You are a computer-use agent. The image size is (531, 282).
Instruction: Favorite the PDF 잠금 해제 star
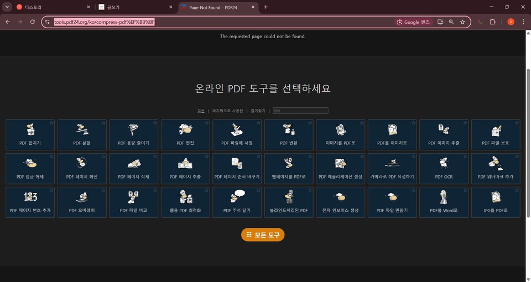[x=51, y=156]
